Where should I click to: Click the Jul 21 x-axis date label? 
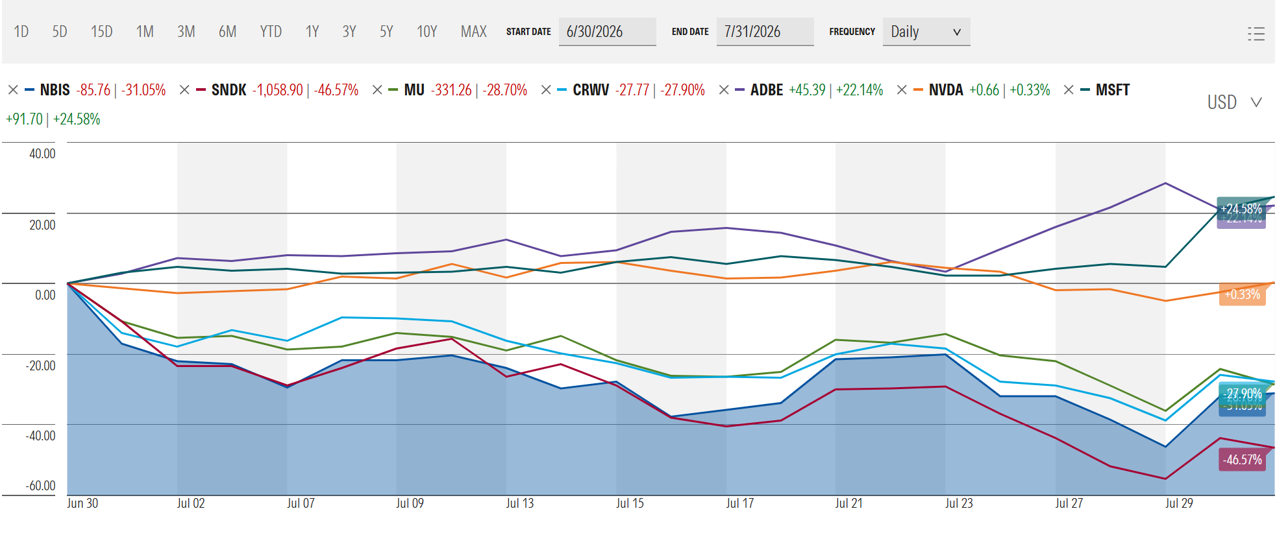click(848, 503)
